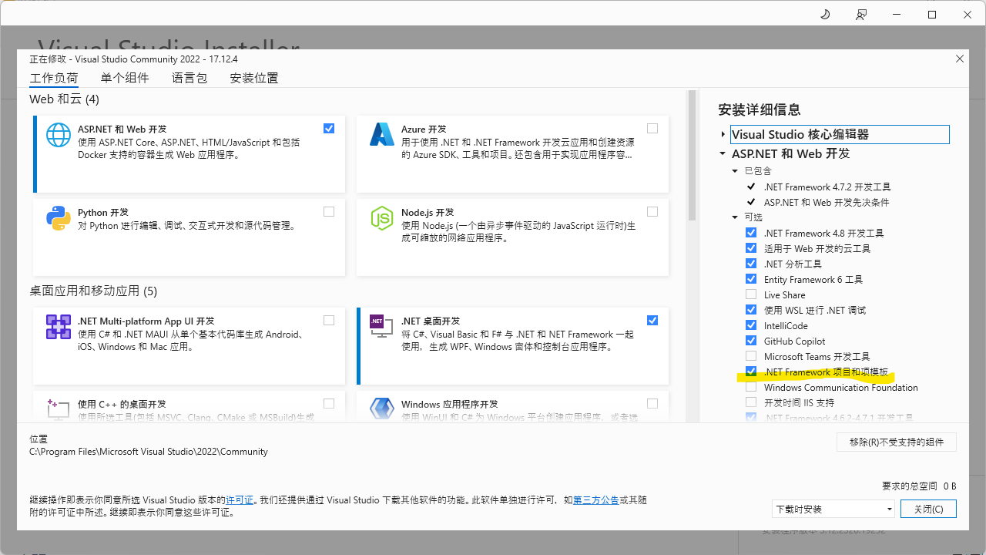Click the .NET desktop development icon
Viewport: 986px width, 555px height.
coord(382,327)
